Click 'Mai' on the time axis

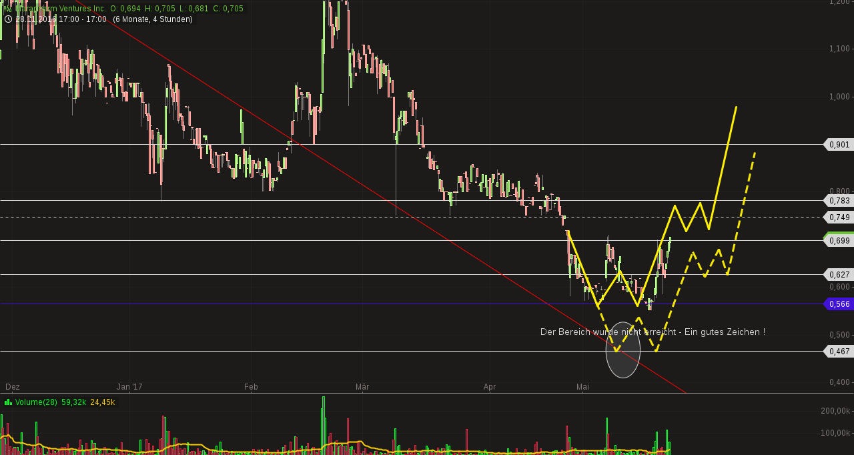pos(582,386)
